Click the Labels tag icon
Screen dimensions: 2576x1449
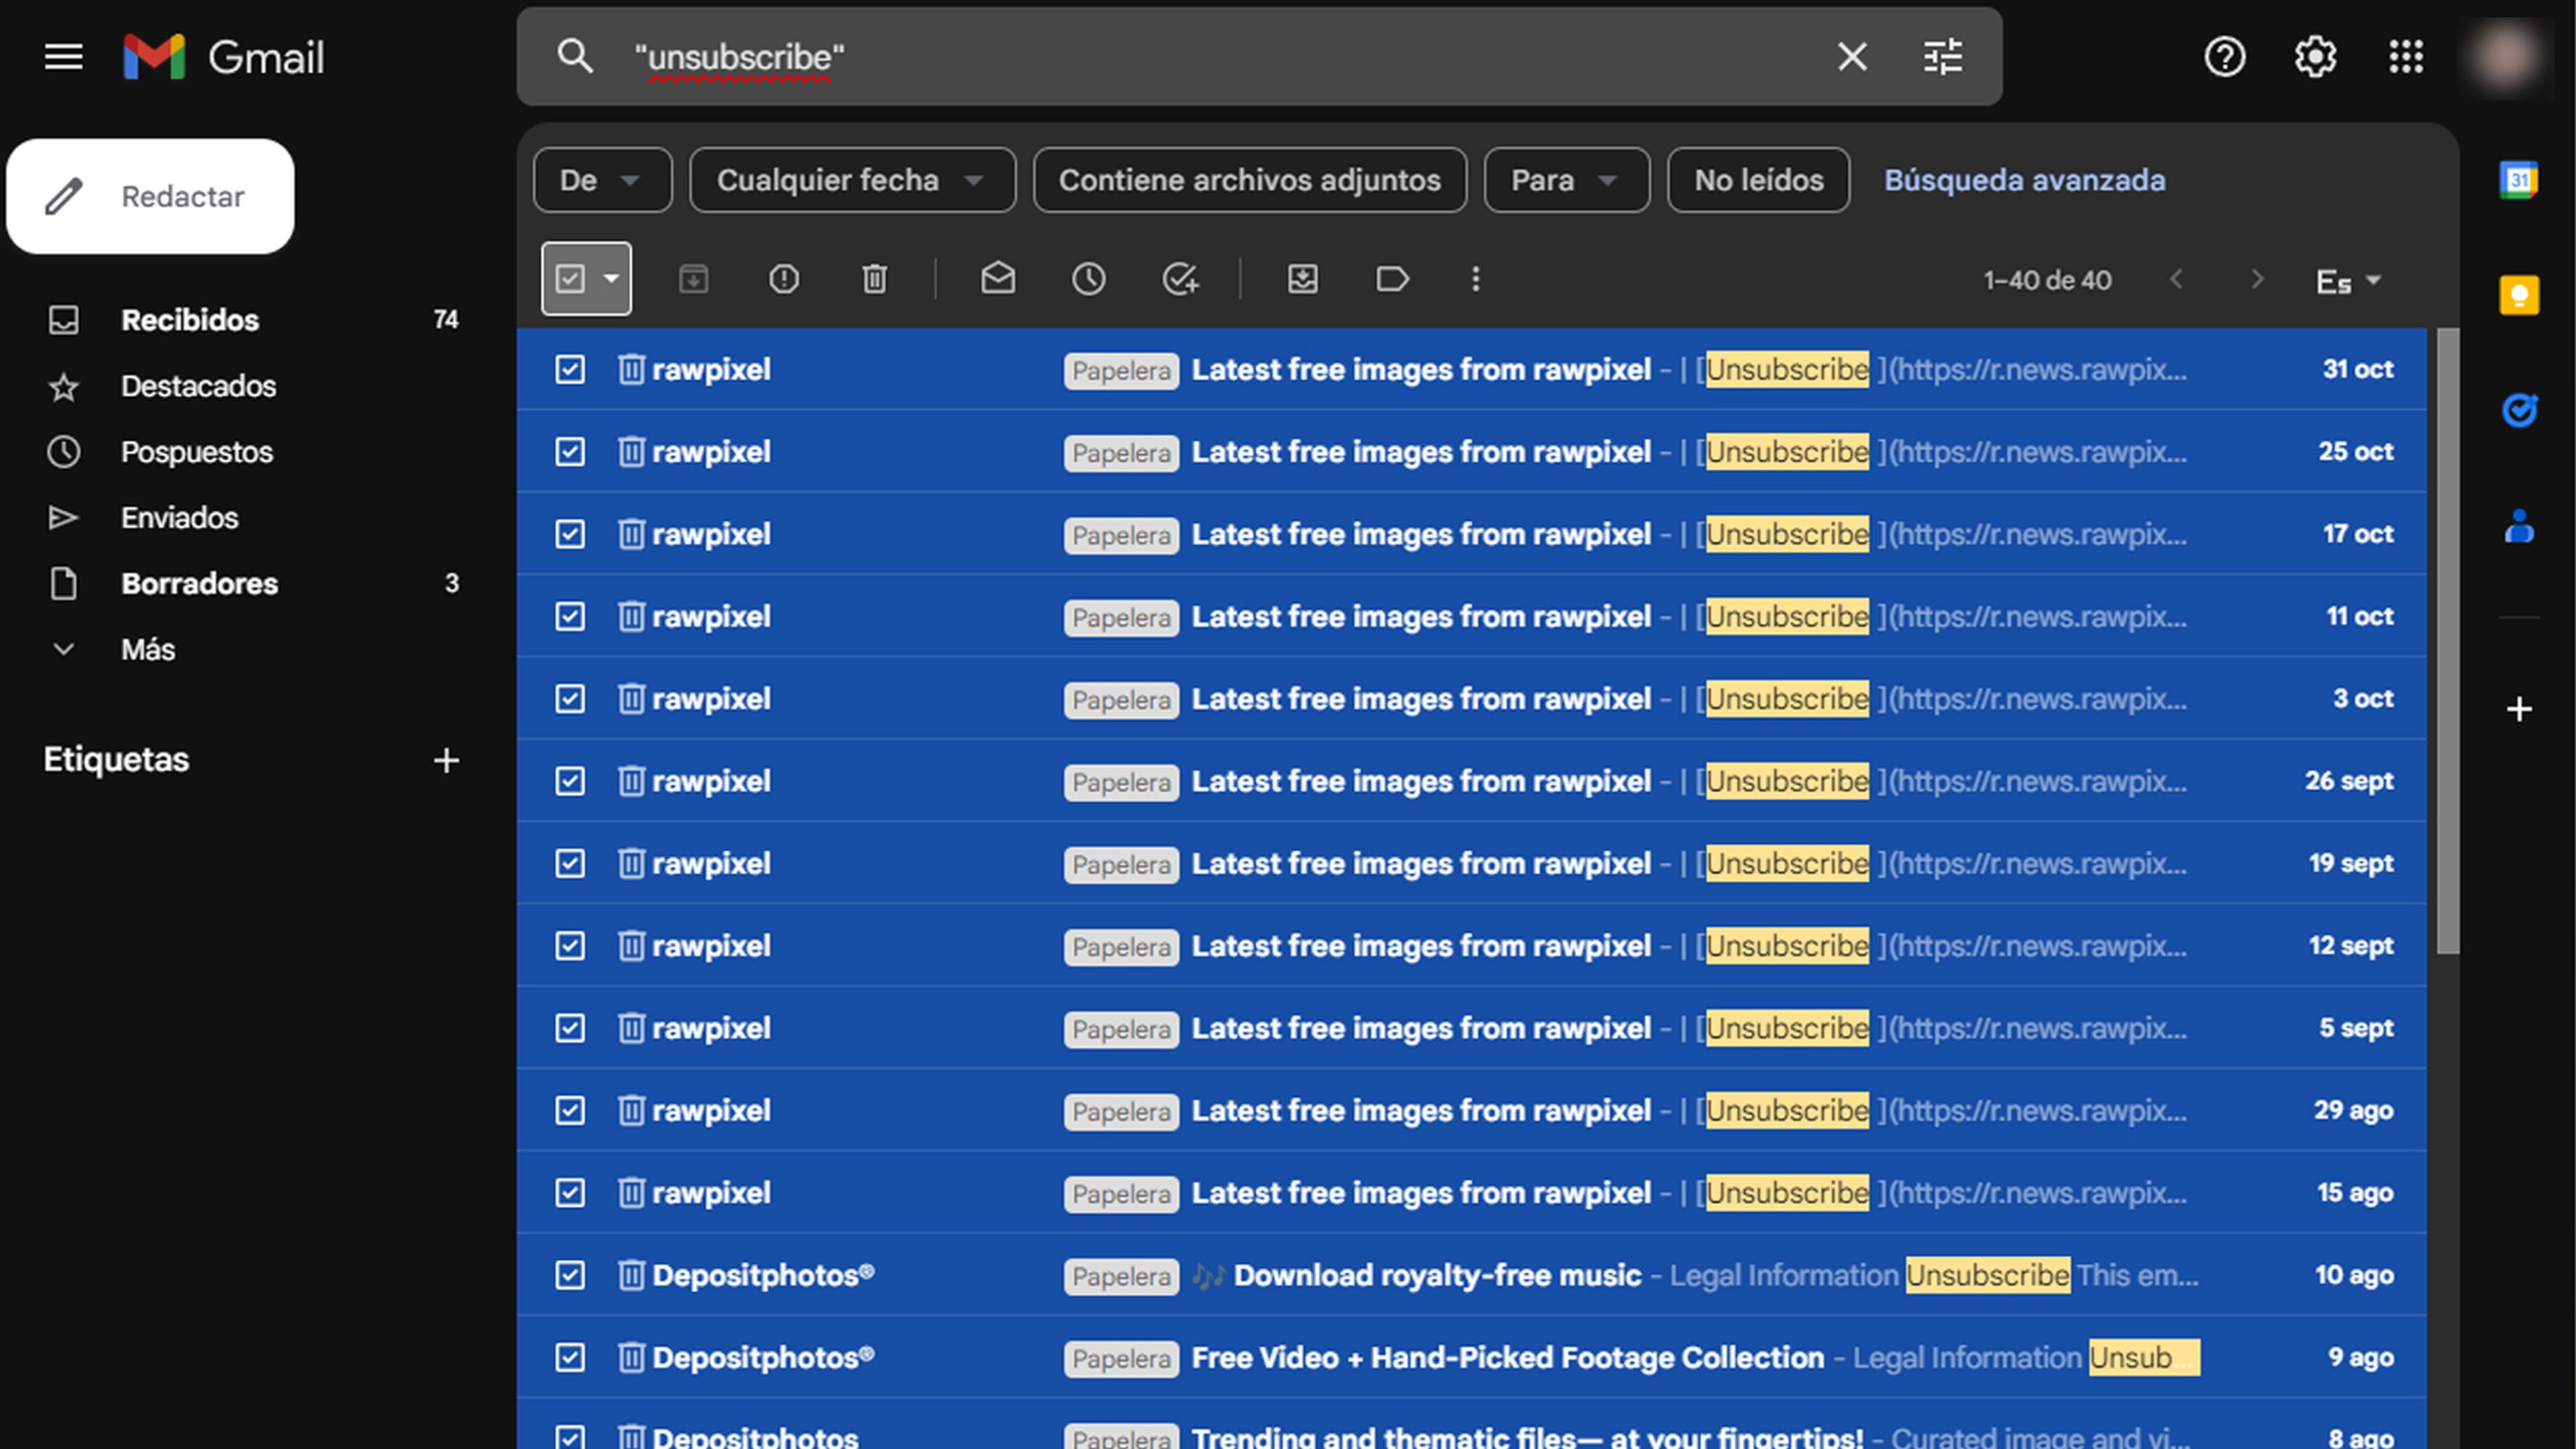pyautogui.click(x=1393, y=279)
